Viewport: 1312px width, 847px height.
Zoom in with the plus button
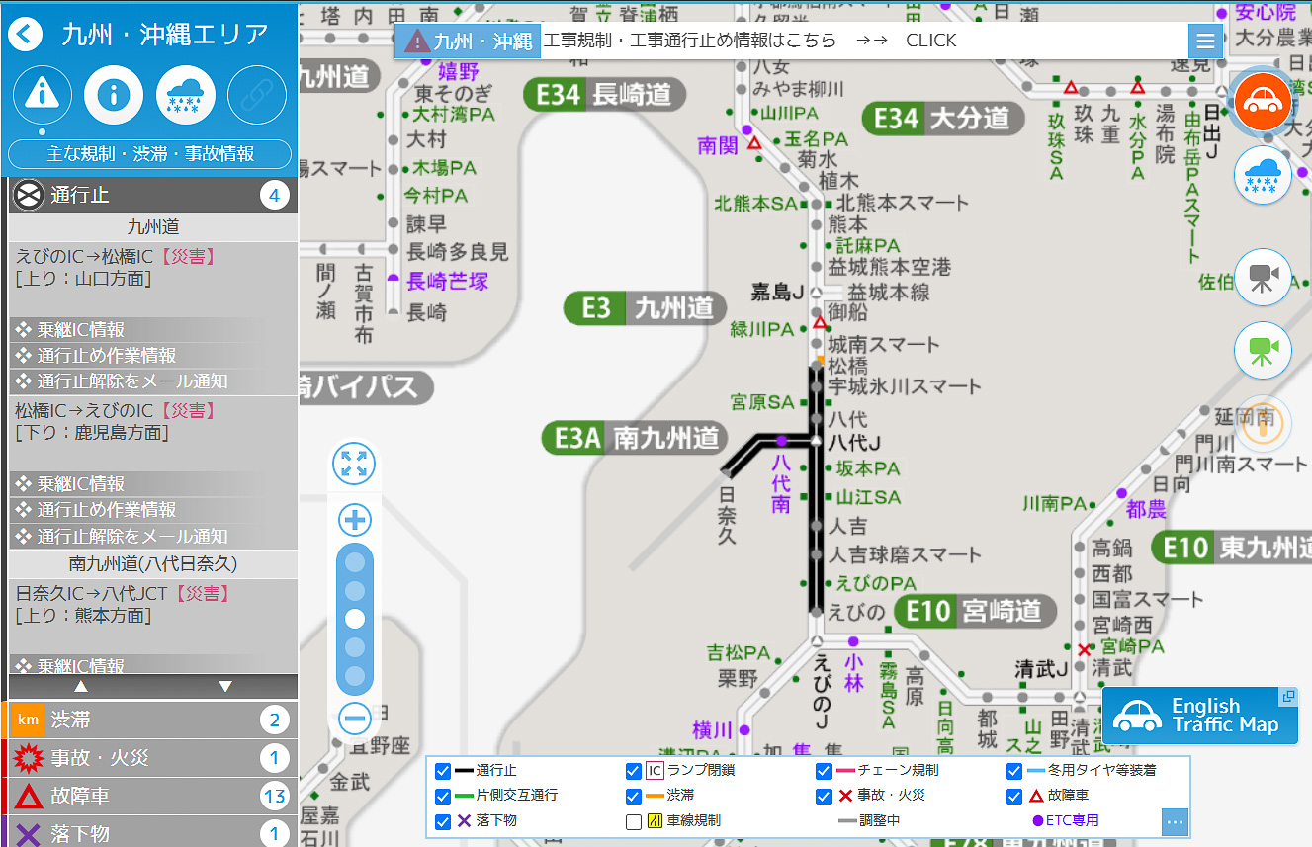(355, 520)
